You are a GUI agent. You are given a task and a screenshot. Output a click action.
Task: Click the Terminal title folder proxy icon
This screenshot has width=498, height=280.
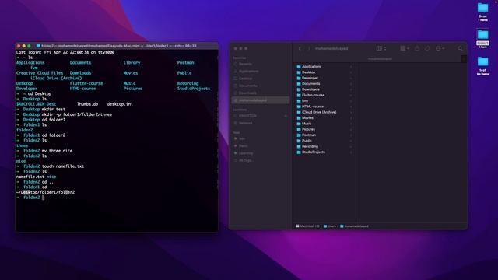click(x=38, y=46)
